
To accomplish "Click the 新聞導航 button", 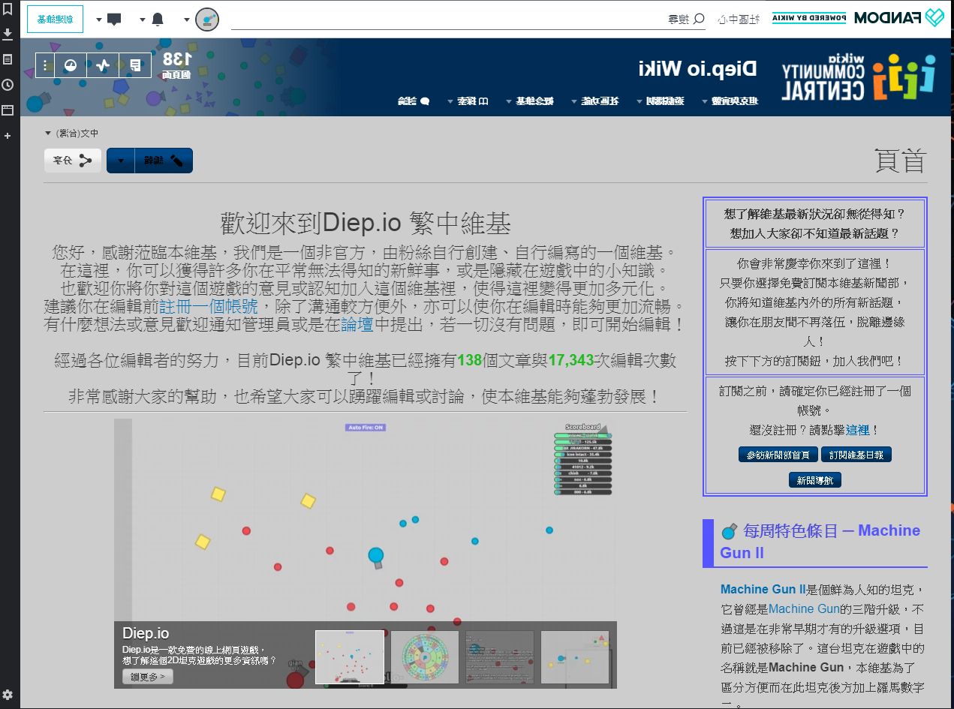I will point(815,480).
